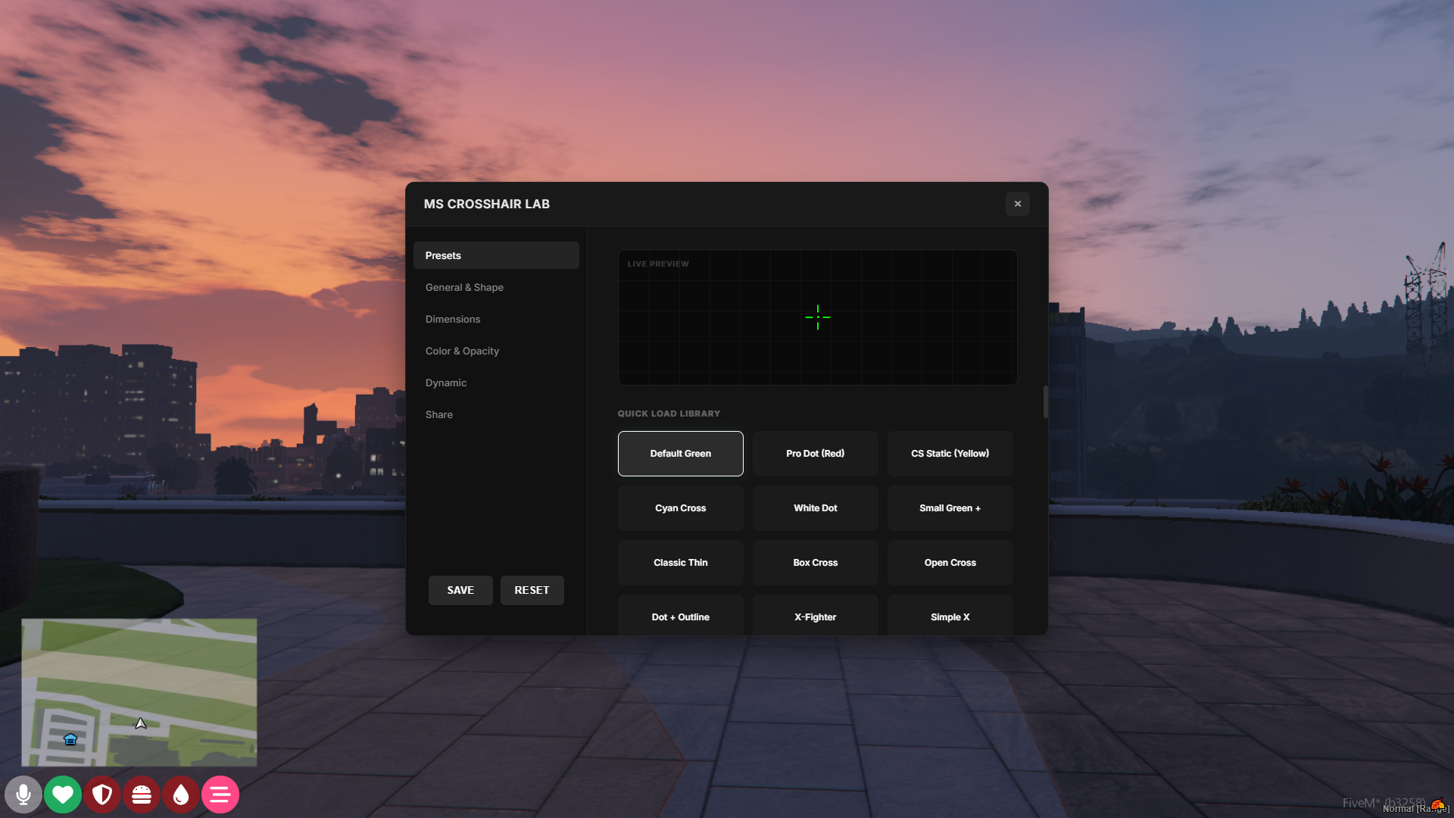Load the Pro Dot (Red) preset
This screenshot has height=818, width=1454.
(815, 453)
